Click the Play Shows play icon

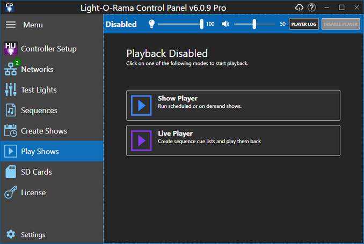click(x=11, y=151)
